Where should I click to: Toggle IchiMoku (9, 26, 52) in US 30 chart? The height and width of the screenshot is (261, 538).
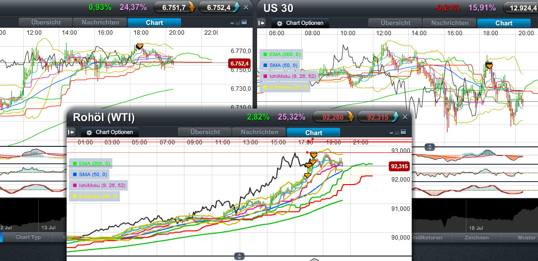click(288, 76)
